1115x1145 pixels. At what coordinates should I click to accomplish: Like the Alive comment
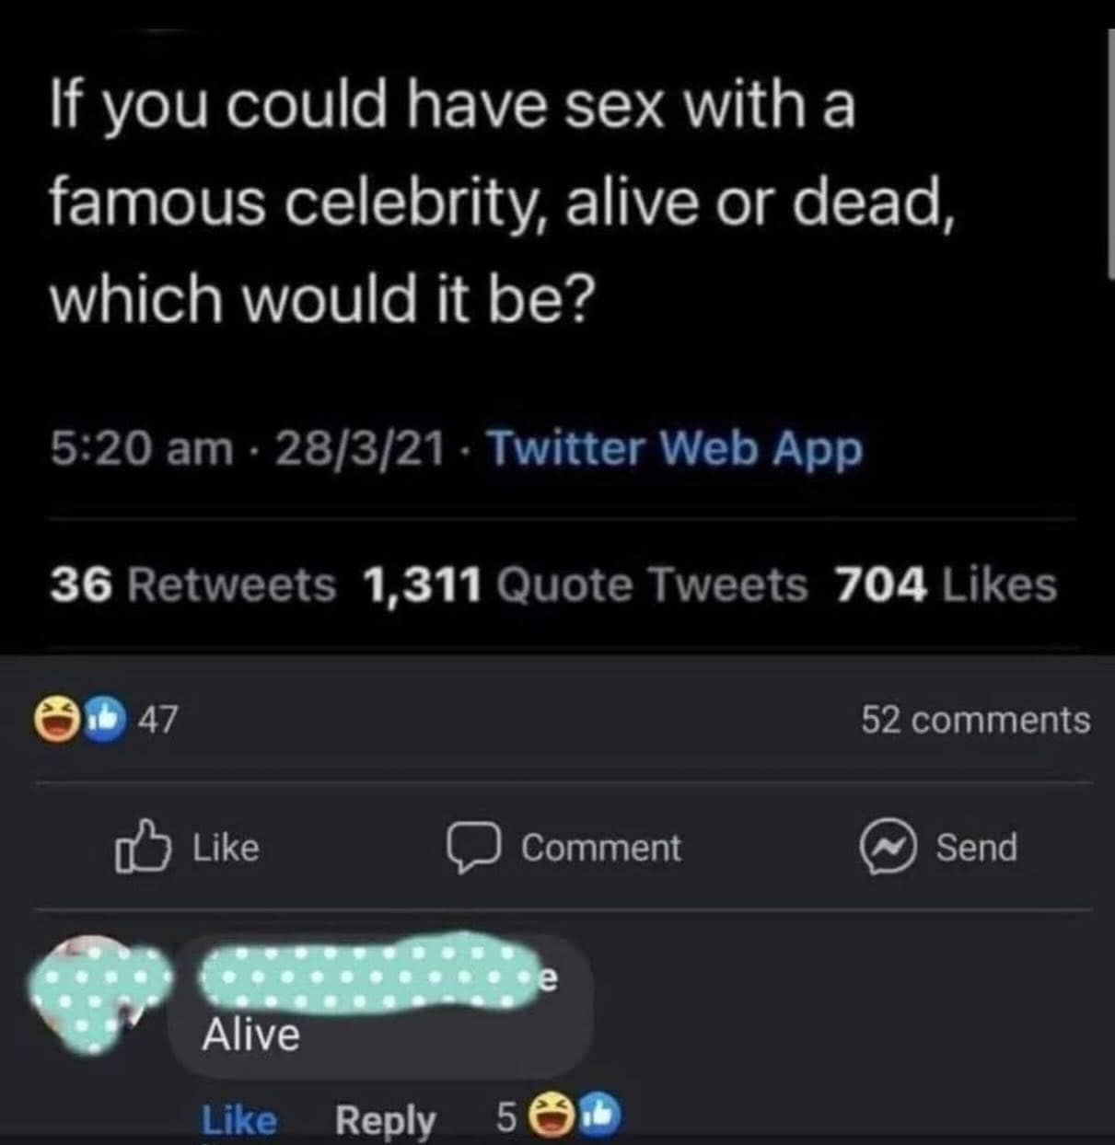point(238,1120)
